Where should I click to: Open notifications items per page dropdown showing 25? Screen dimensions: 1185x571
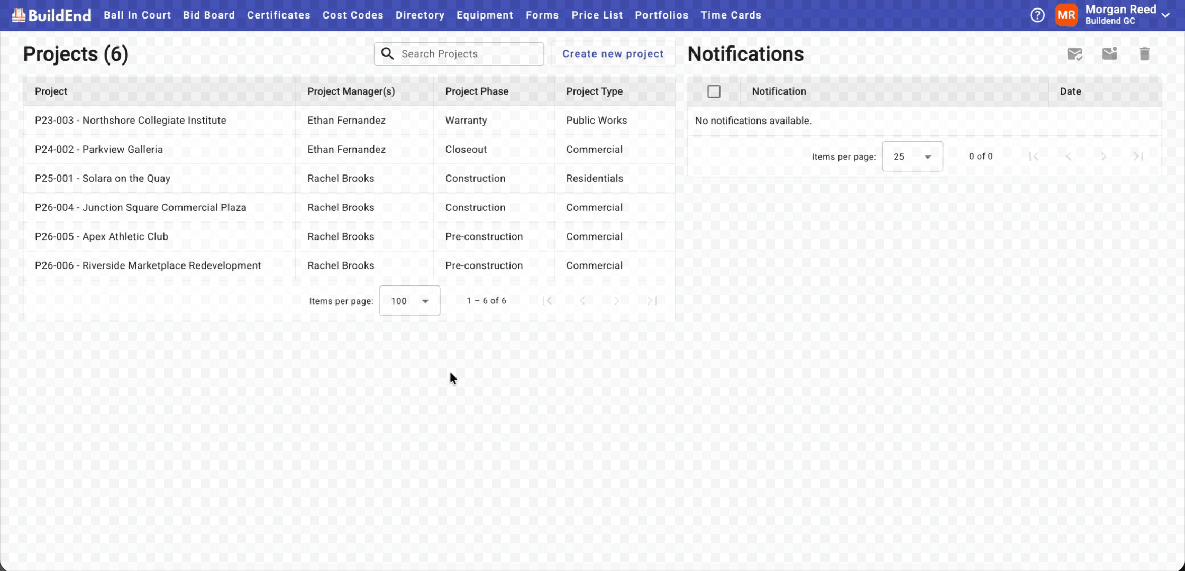(x=913, y=156)
